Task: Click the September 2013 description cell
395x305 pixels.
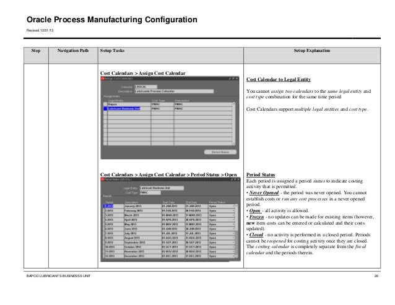Action: 142,243
